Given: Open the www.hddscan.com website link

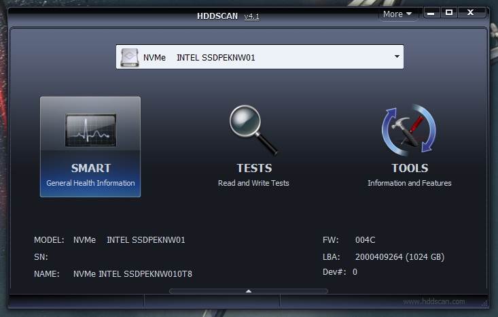Looking at the screenshot, I should (x=433, y=301).
